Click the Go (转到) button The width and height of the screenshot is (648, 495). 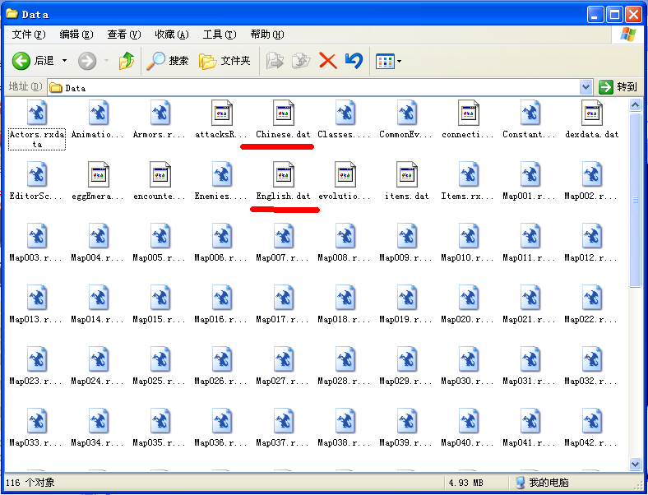pos(618,87)
